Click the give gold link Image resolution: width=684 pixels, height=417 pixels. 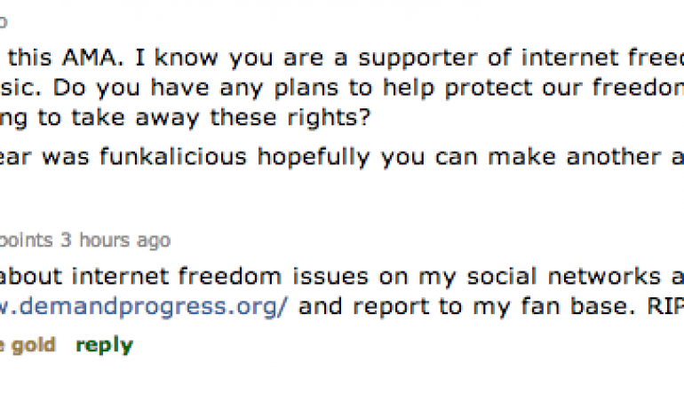pos(32,345)
